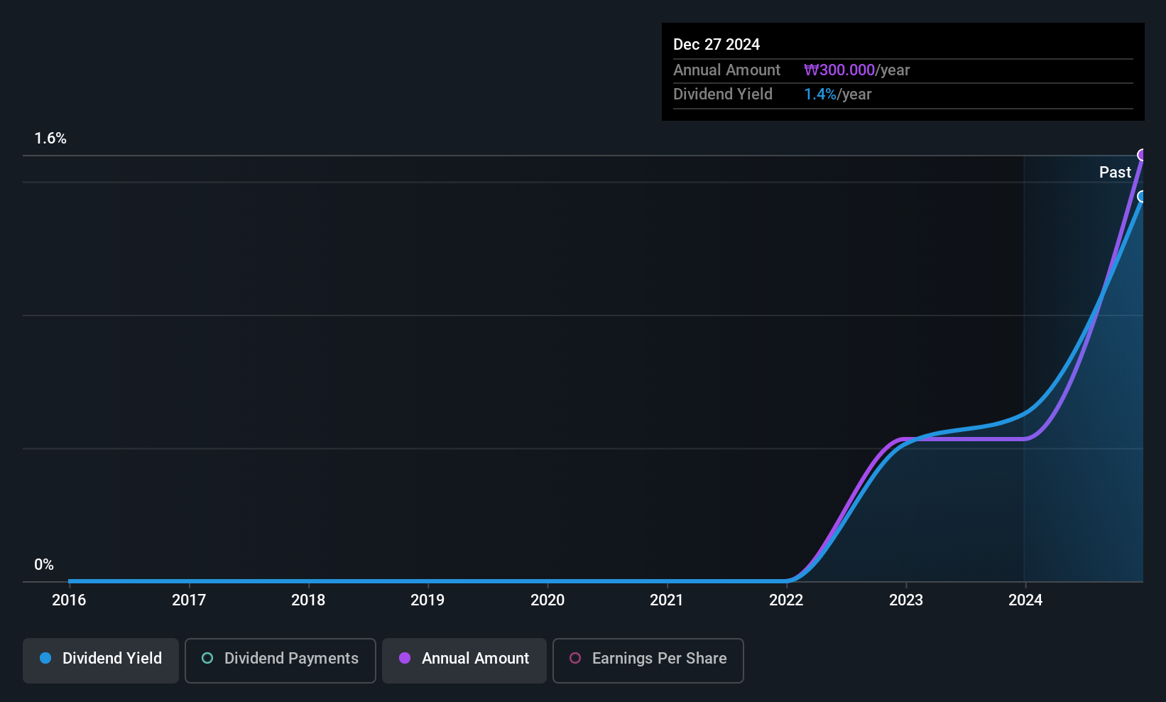
Task: Click the 'Past' region label
Action: [x=1115, y=173]
